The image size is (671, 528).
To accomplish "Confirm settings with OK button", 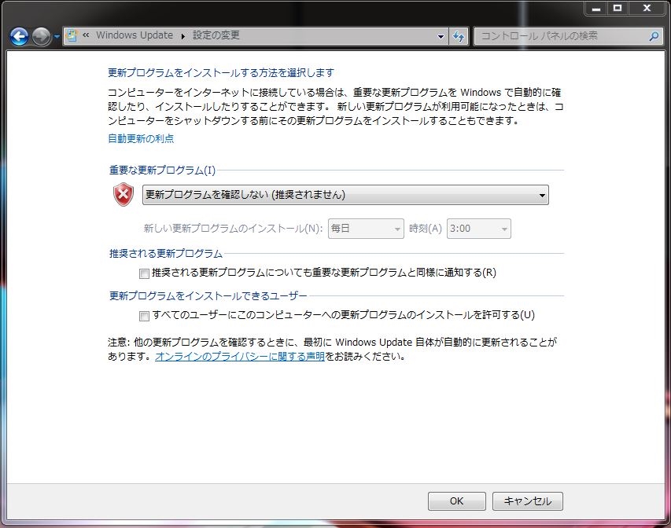I will (456, 501).
